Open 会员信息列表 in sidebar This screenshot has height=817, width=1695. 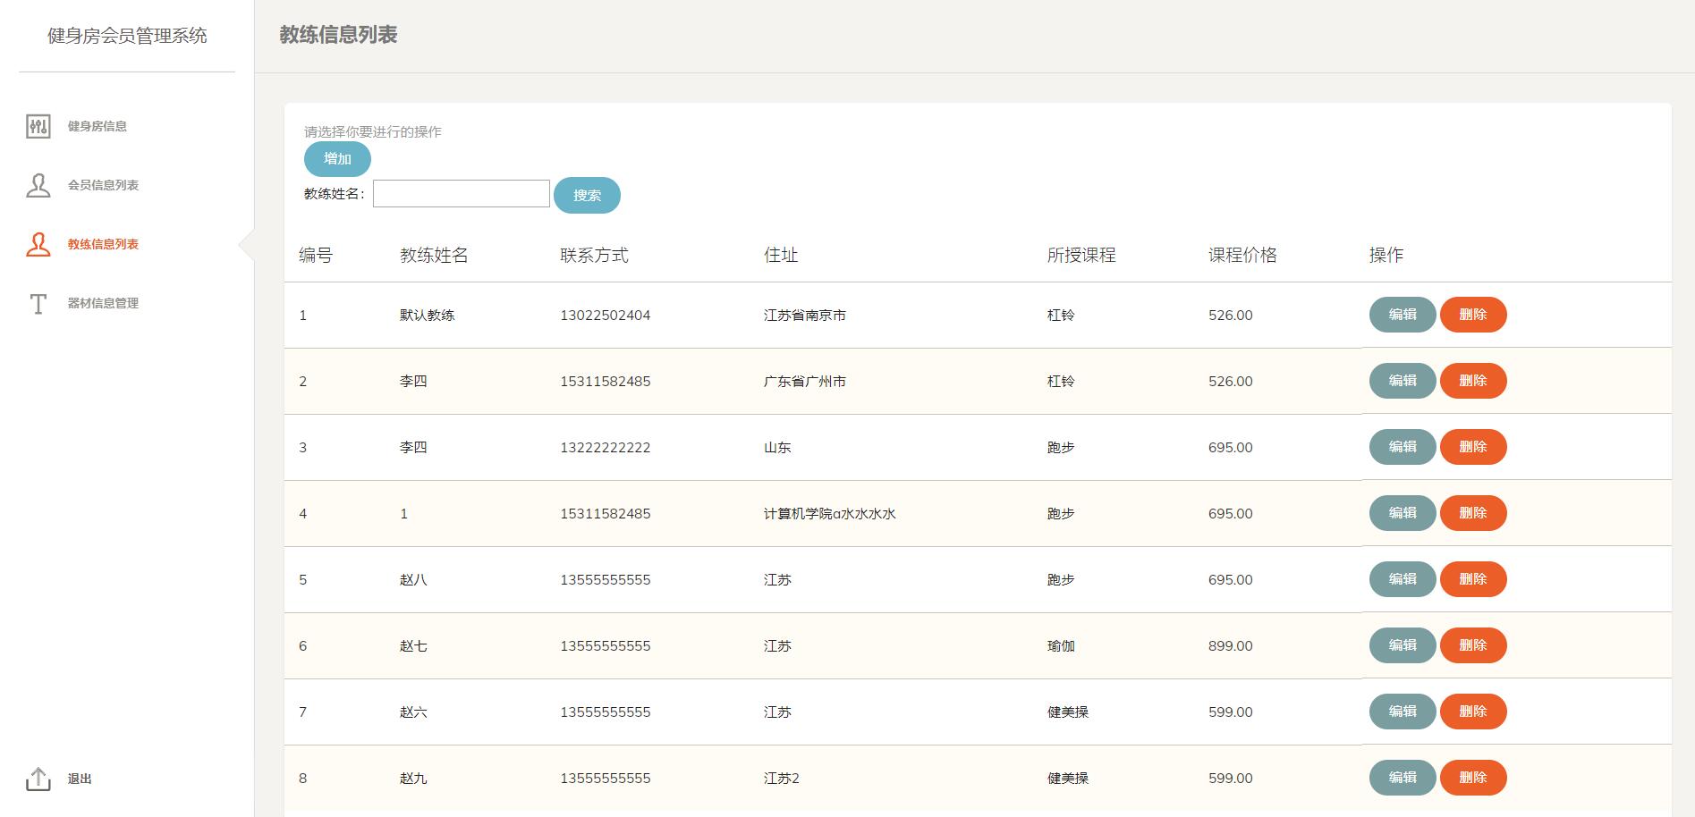[x=103, y=185]
